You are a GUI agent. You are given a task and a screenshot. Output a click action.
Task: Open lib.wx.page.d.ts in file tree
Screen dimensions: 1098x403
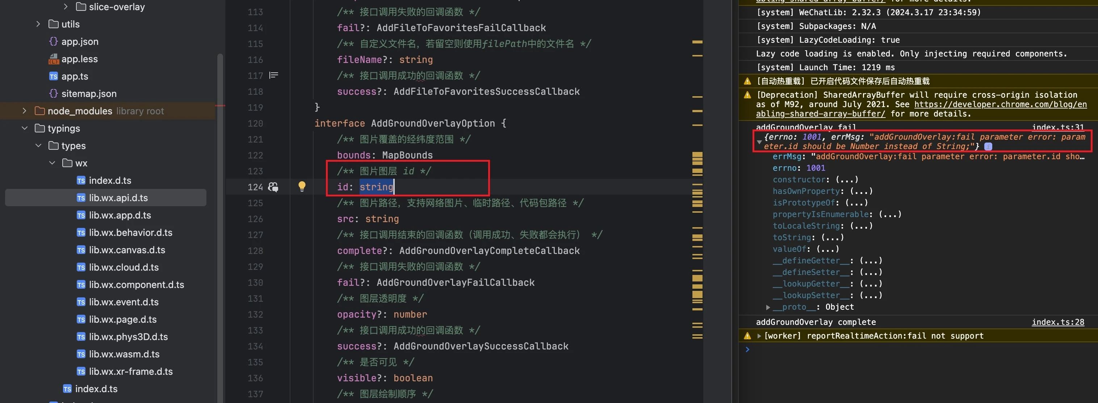(x=122, y=319)
